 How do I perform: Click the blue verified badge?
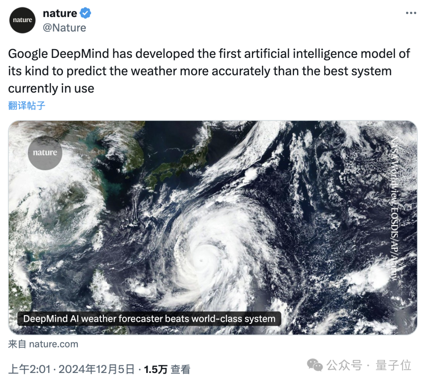pos(85,13)
